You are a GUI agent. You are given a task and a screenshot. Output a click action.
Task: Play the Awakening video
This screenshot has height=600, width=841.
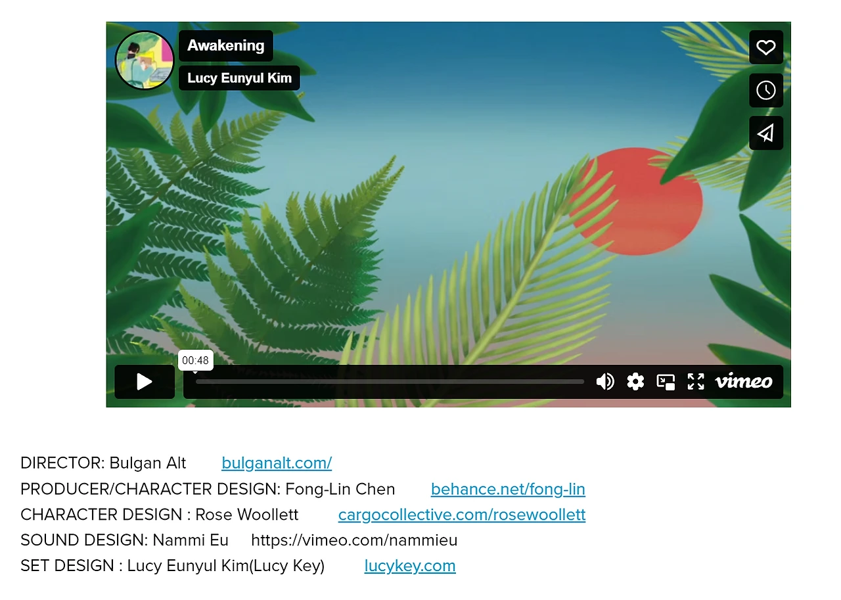(145, 382)
